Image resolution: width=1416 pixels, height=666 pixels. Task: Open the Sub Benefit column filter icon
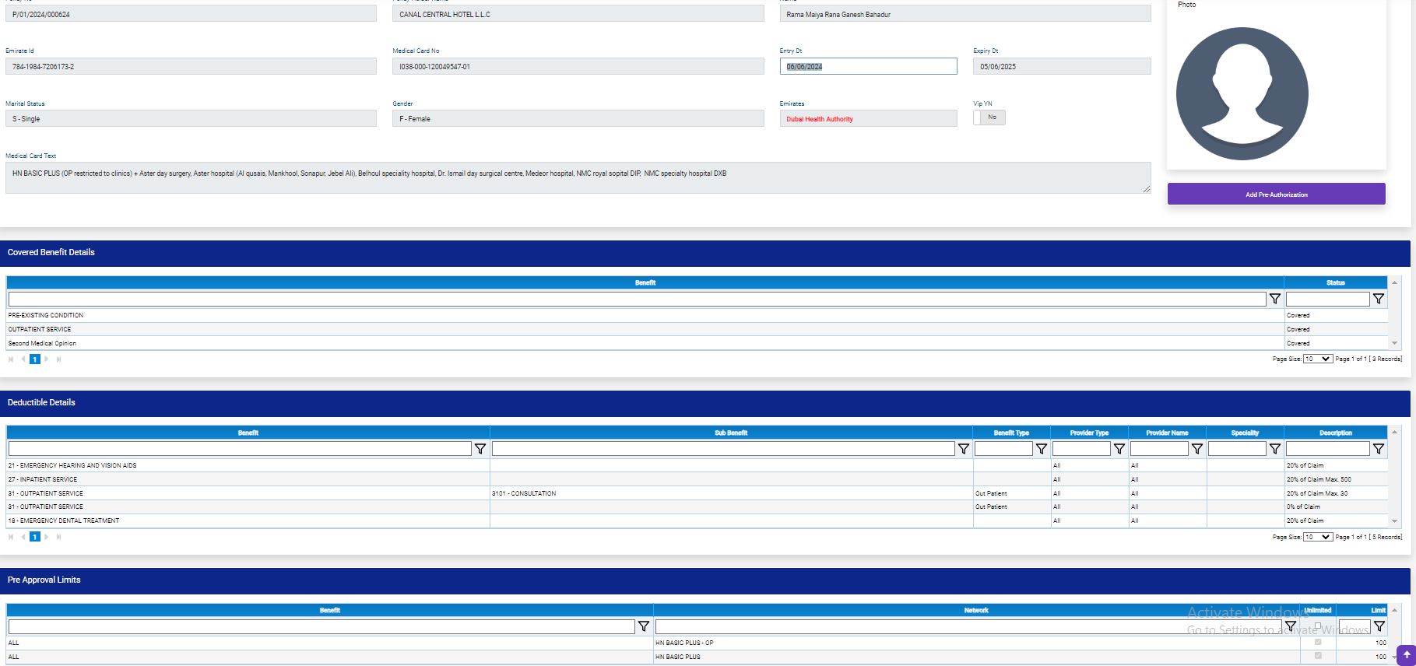point(963,449)
